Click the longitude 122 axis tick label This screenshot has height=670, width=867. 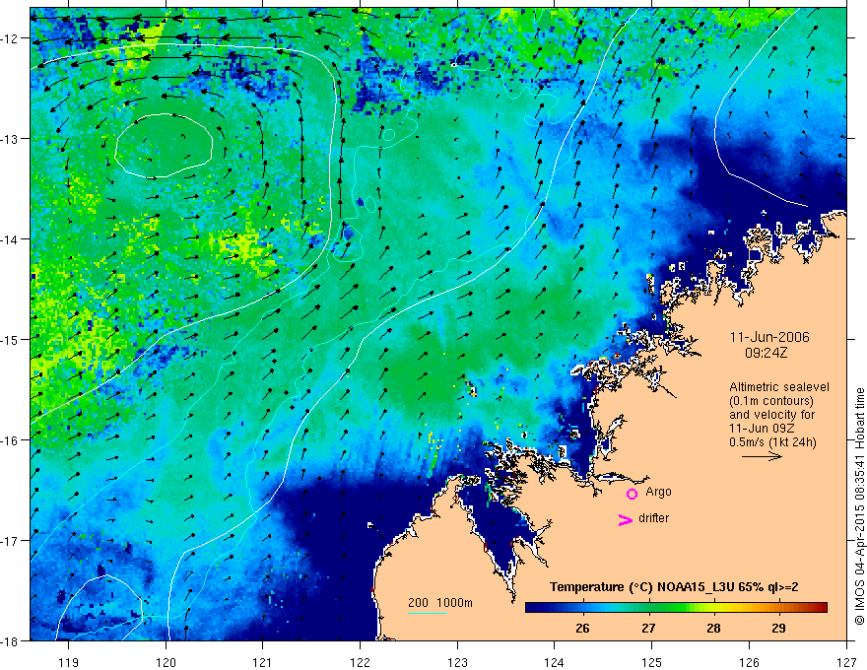[x=360, y=662]
